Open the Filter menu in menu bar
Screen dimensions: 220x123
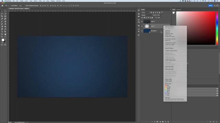click(x=40, y=1)
